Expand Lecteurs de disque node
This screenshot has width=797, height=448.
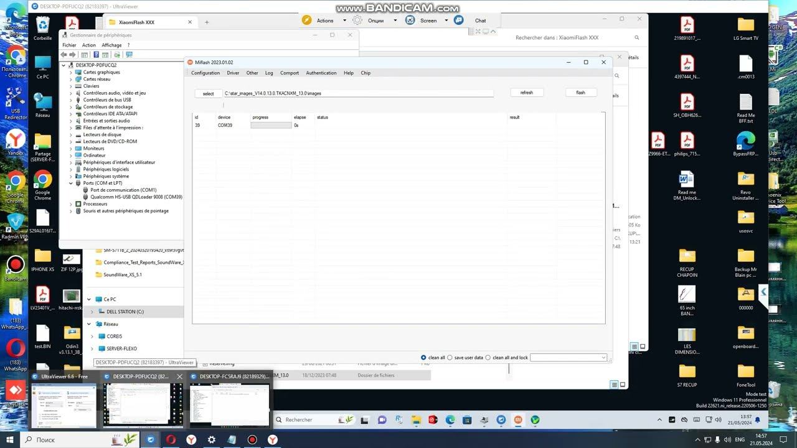(x=70, y=134)
